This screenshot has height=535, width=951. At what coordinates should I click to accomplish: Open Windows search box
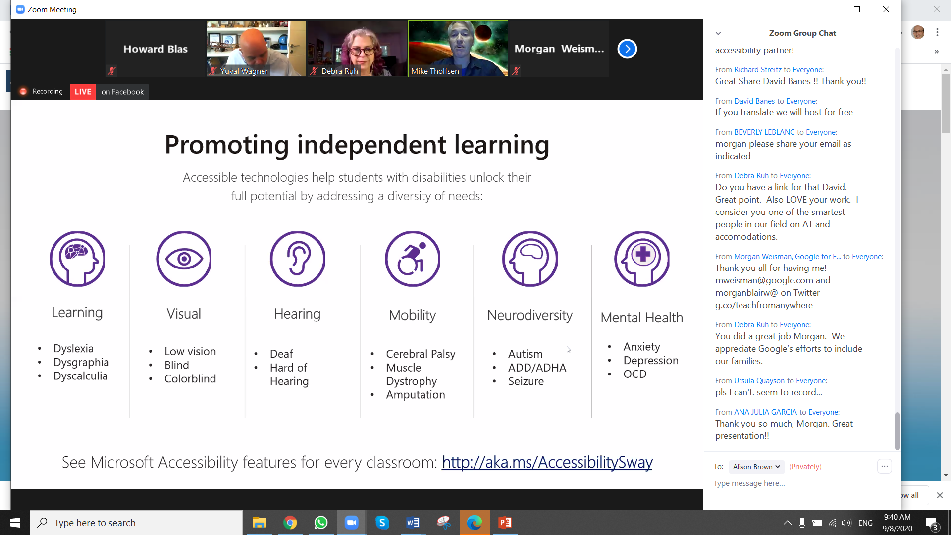(x=136, y=523)
